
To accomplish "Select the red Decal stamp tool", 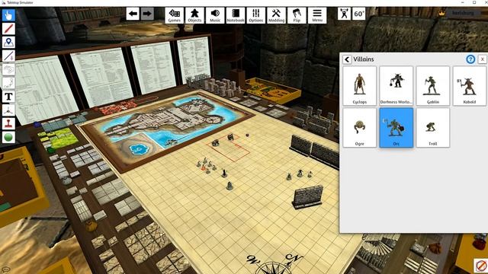I will pos(8,123).
